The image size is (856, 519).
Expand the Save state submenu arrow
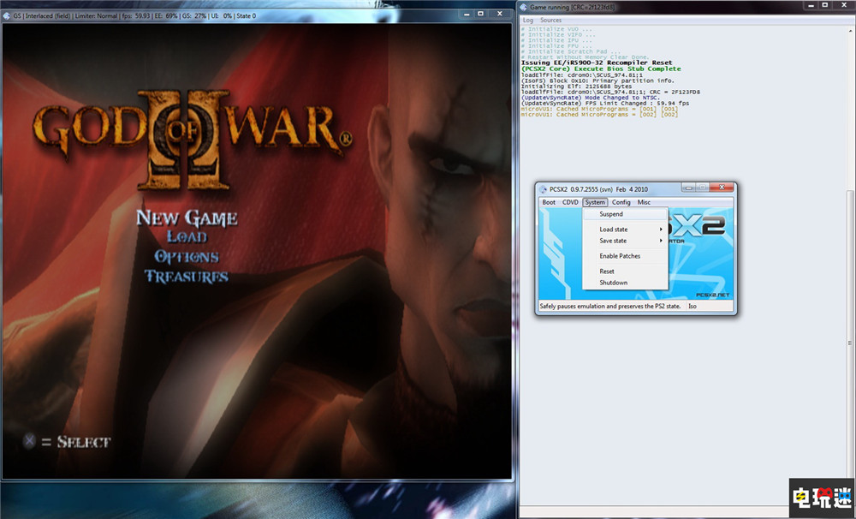[x=660, y=242]
